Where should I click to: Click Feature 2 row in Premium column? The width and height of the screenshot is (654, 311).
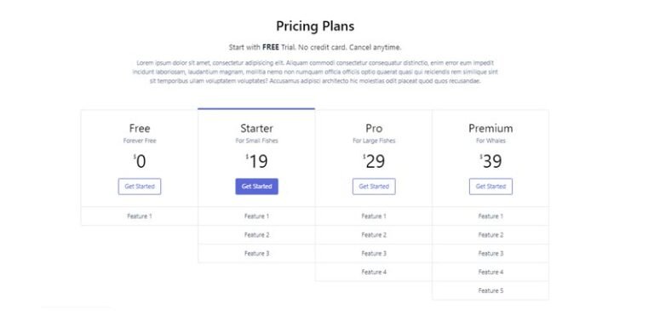pyautogui.click(x=490, y=235)
